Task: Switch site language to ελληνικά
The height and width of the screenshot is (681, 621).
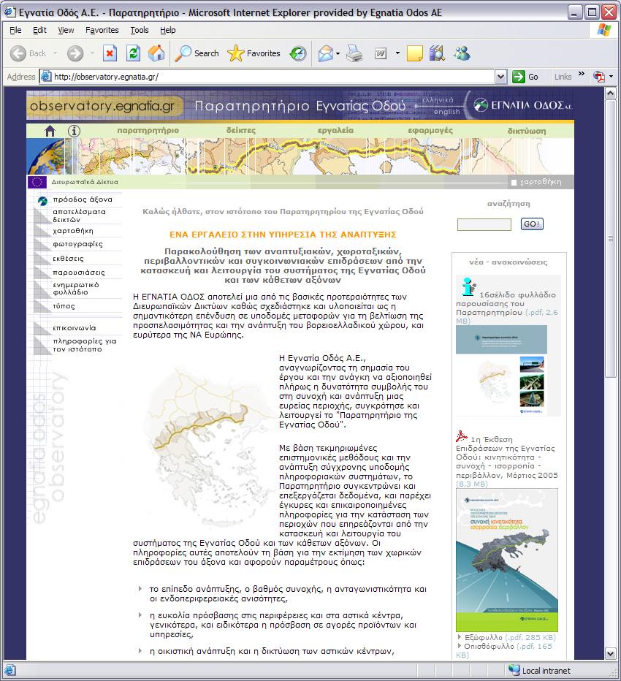Action: click(x=438, y=100)
